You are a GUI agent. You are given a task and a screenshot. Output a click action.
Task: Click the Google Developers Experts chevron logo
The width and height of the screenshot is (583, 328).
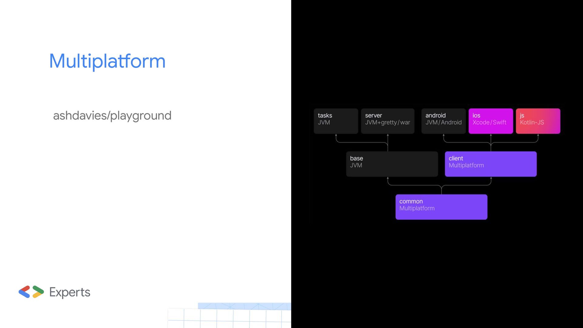(31, 292)
